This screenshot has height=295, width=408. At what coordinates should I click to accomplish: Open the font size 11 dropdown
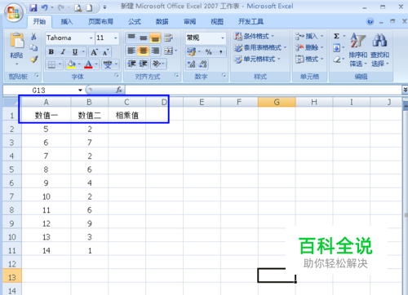tap(116, 37)
